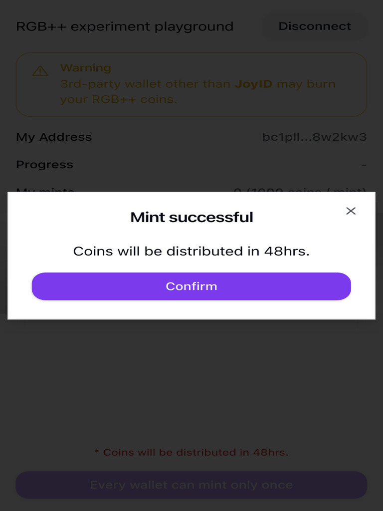
Task: Click the My Address label
Action: (54, 137)
